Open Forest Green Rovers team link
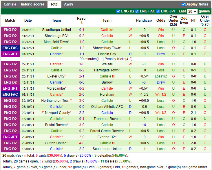212x170 pixels. point(107,131)
